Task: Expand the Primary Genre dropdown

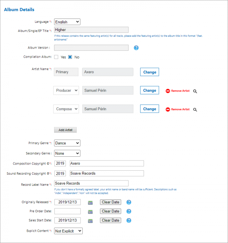Action: point(67,143)
